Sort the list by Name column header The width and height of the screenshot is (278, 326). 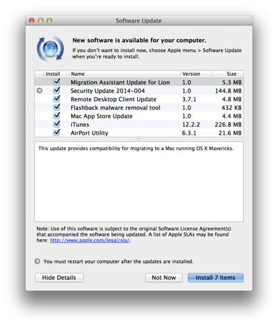[125, 74]
